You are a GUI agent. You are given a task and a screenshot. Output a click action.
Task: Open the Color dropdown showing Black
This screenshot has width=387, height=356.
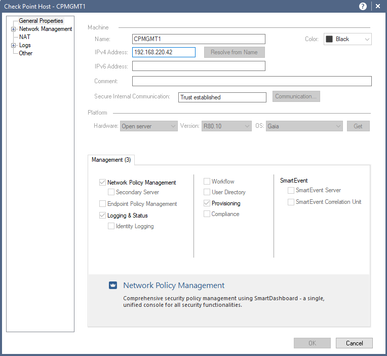point(347,39)
